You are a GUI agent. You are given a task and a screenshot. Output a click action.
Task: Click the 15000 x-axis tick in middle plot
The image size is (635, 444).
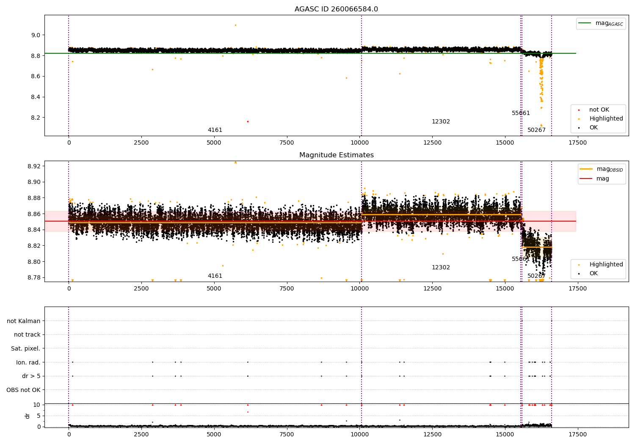point(505,289)
